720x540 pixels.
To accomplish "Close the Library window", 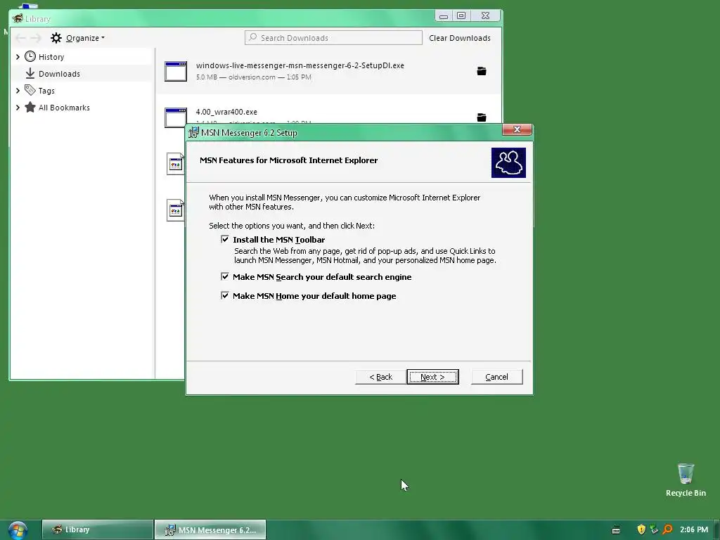I will pyautogui.click(x=485, y=15).
